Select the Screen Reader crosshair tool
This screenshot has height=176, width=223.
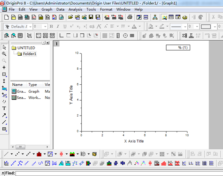pos(4,67)
